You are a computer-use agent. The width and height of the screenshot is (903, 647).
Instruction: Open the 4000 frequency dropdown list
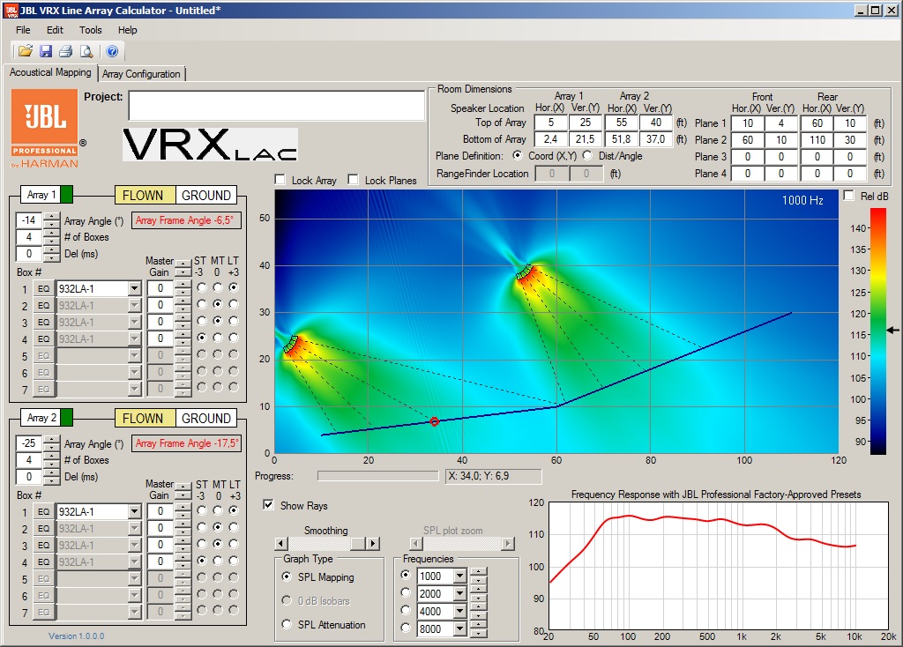point(459,612)
